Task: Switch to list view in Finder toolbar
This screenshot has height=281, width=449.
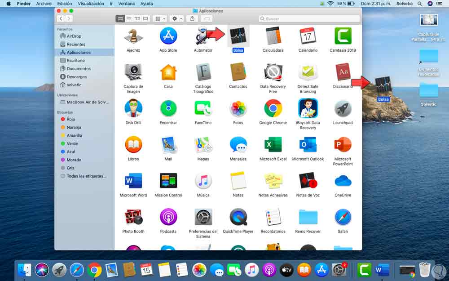Action: click(x=129, y=18)
